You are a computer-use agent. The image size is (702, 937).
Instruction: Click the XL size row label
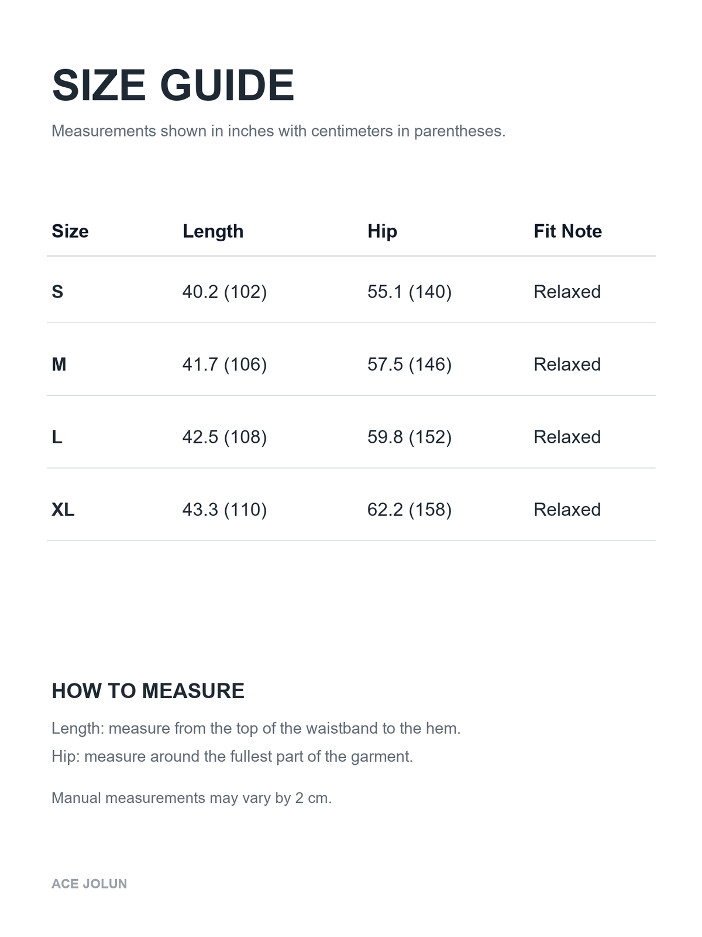(x=63, y=509)
